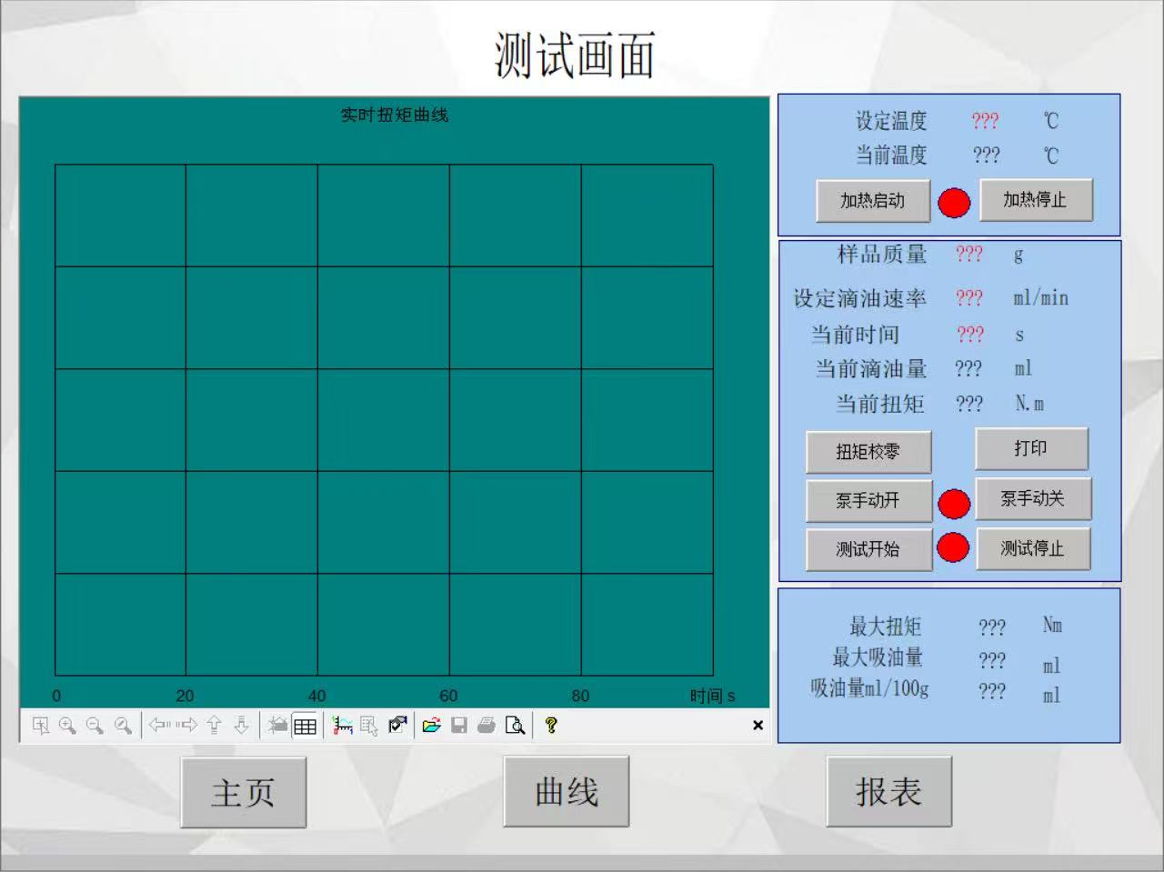
Task: Zero the torque with 扭矩校零
Action: click(x=868, y=452)
